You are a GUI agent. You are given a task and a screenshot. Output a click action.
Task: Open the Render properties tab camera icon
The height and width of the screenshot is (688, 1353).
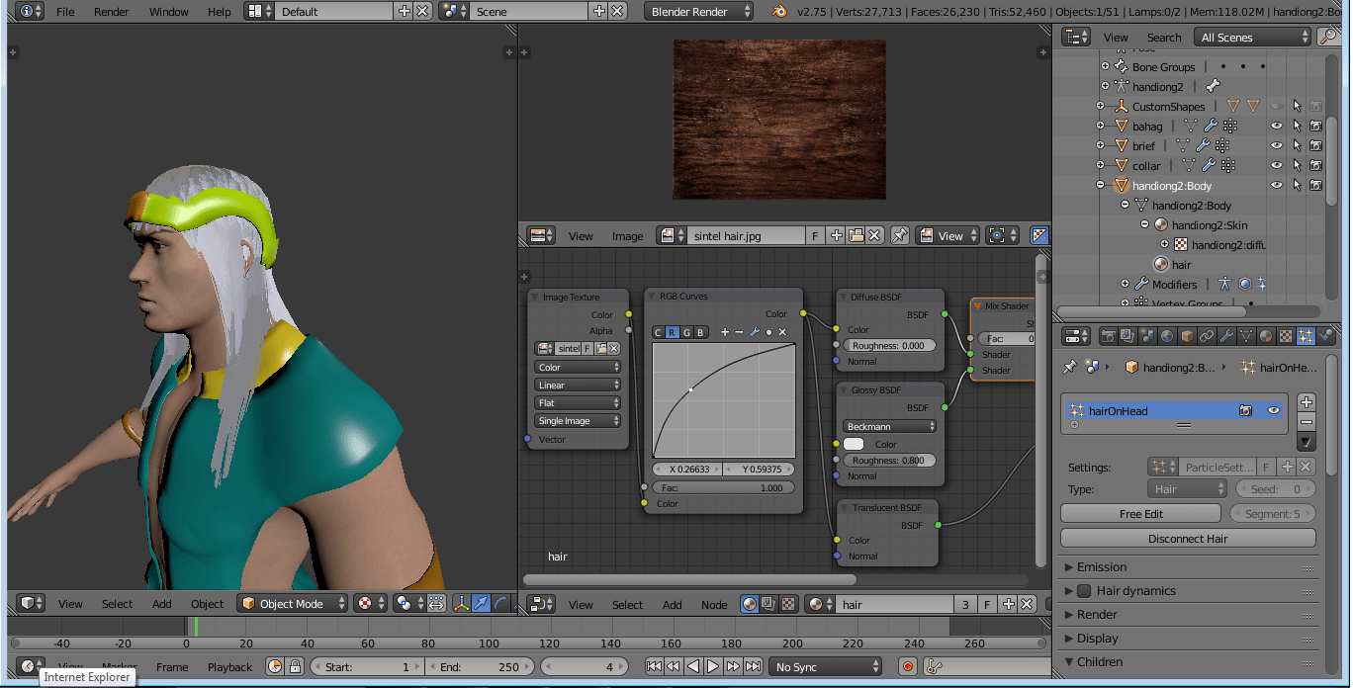click(1109, 336)
